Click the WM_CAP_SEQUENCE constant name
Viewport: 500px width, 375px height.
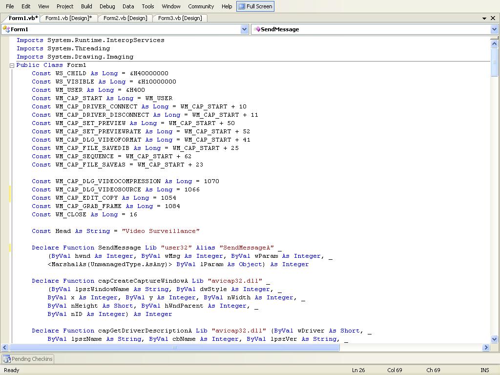click(x=84, y=157)
